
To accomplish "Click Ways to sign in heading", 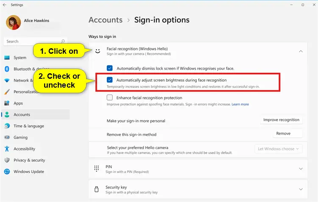I will click(x=102, y=36).
